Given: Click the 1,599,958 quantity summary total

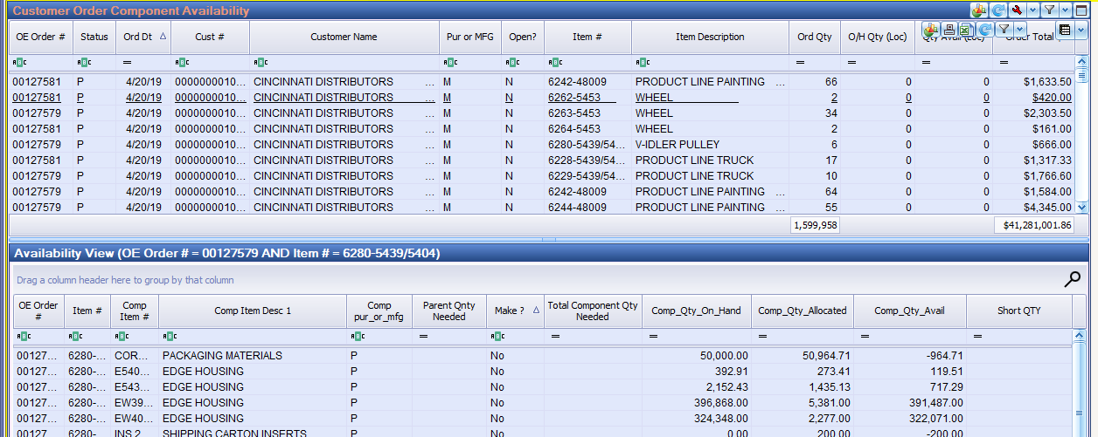Looking at the screenshot, I should click(x=816, y=225).
